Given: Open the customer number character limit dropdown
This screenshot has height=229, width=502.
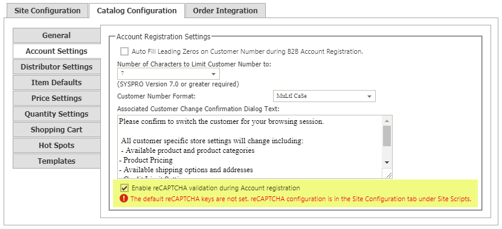Looking at the screenshot, I should point(169,74).
